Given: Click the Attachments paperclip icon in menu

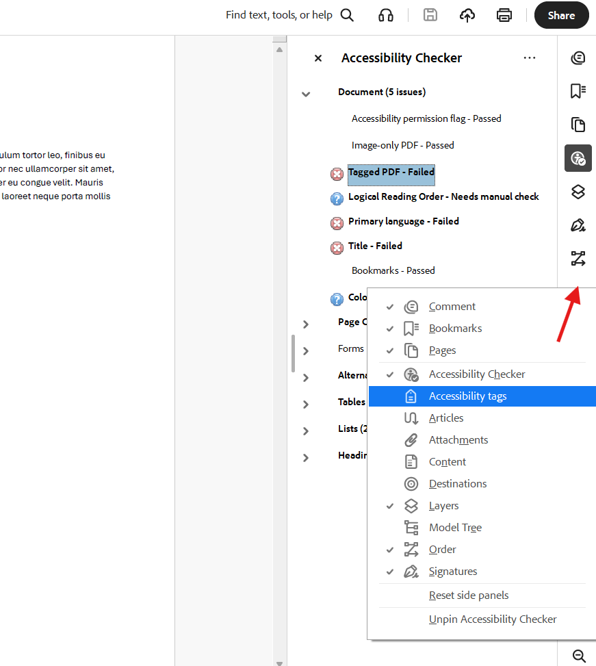Looking at the screenshot, I should pos(411,440).
